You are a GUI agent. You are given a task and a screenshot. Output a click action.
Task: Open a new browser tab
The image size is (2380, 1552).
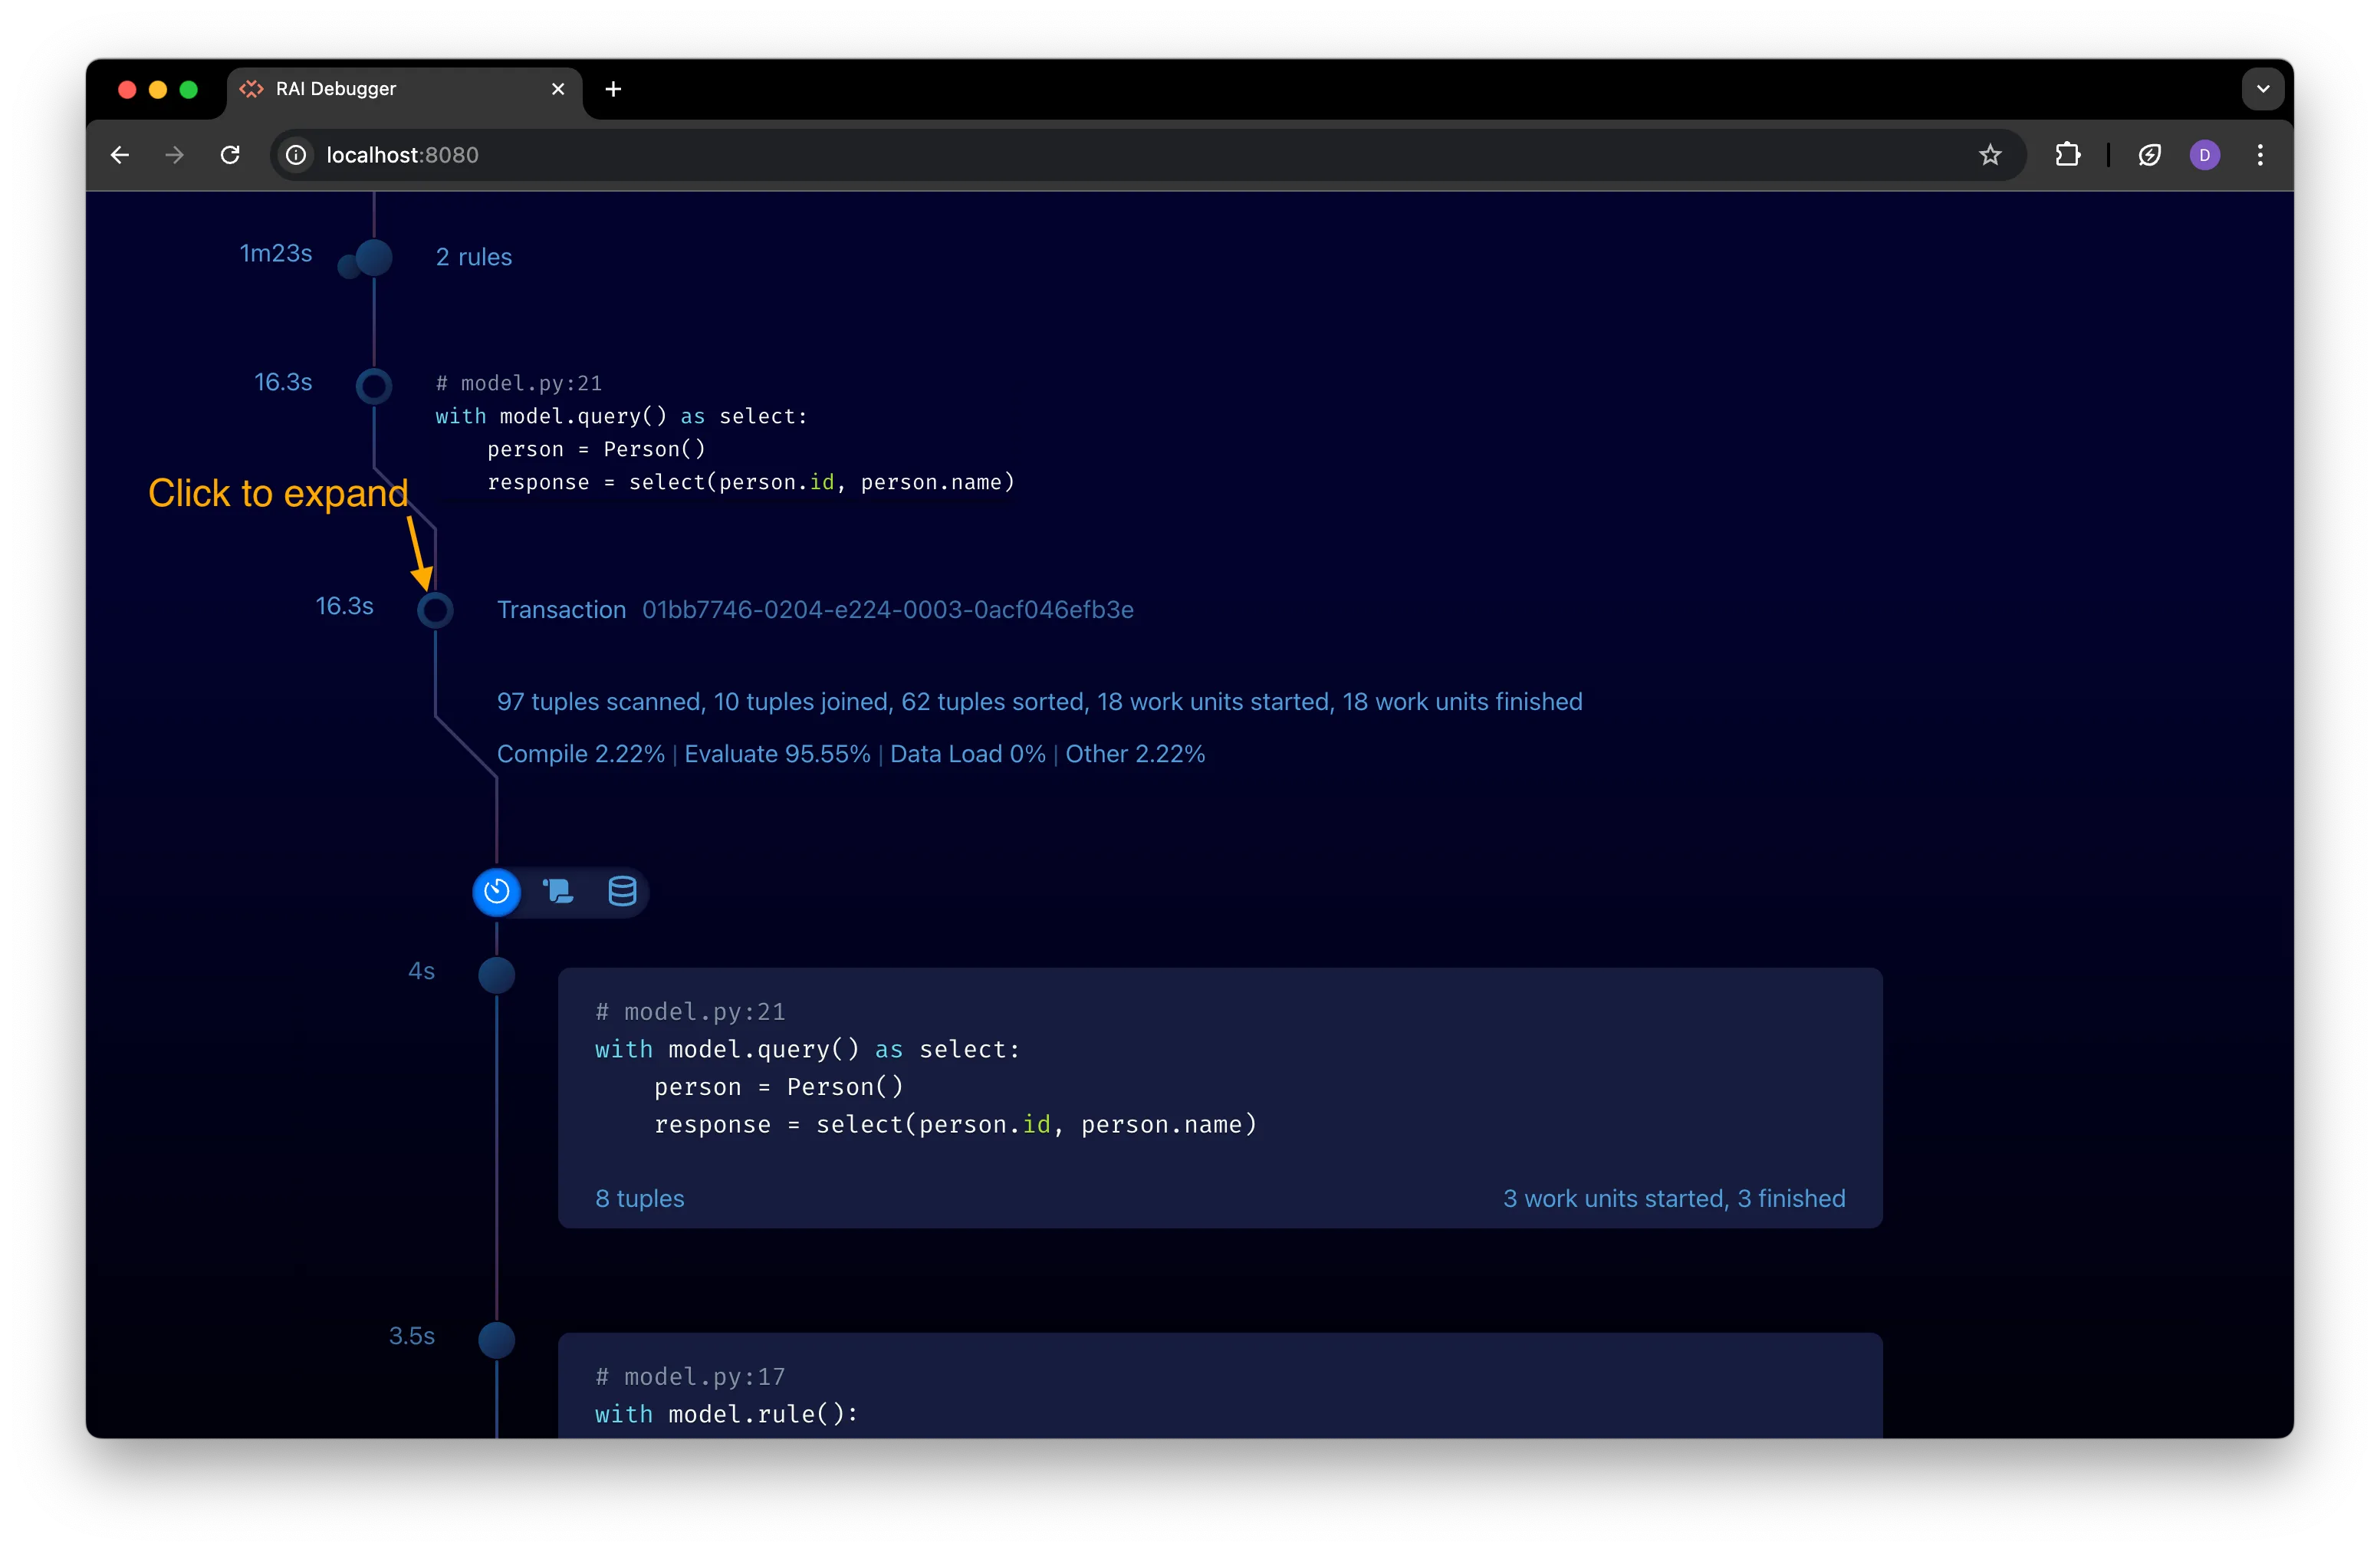tap(613, 89)
